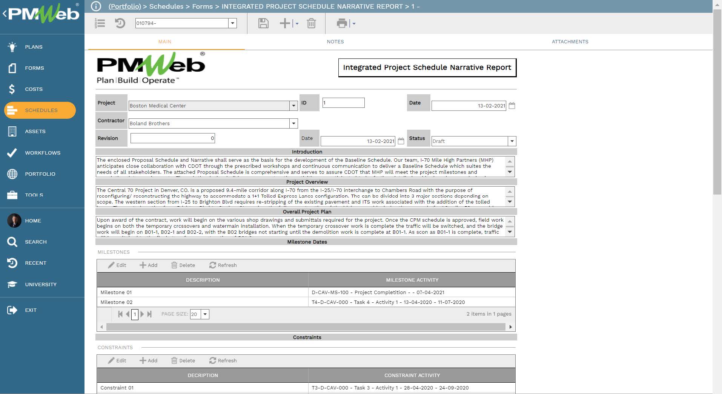
Task: Click the Exit icon in the sidebar
Action: 12,310
